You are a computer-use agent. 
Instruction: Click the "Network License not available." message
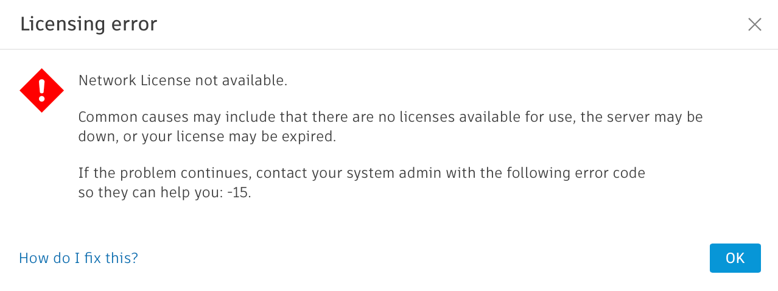click(x=183, y=80)
